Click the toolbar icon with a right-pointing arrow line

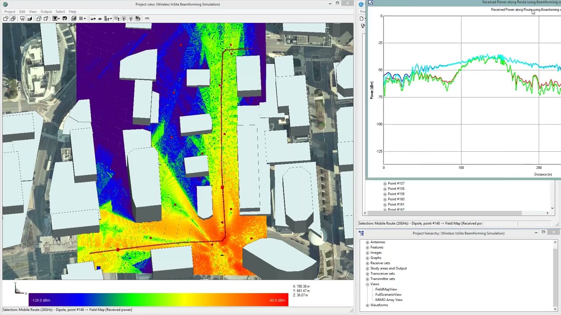(x=93, y=18)
